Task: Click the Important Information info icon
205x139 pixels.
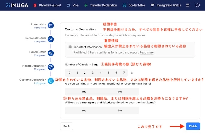Action: point(70,47)
